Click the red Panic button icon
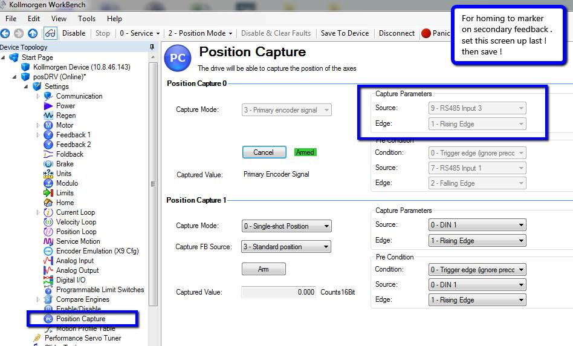Image resolution: width=573 pixels, height=346 pixels. (426, 33)
